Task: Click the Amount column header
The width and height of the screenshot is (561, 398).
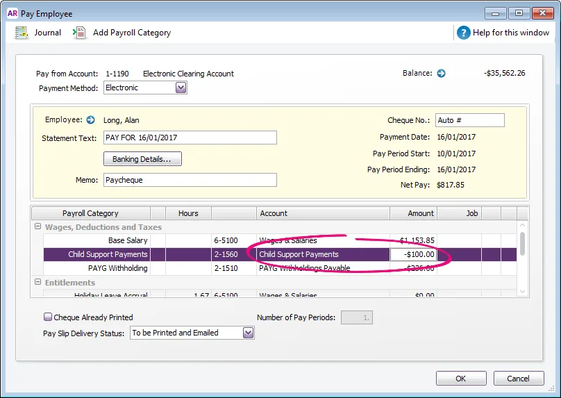Action: point(414,213)
